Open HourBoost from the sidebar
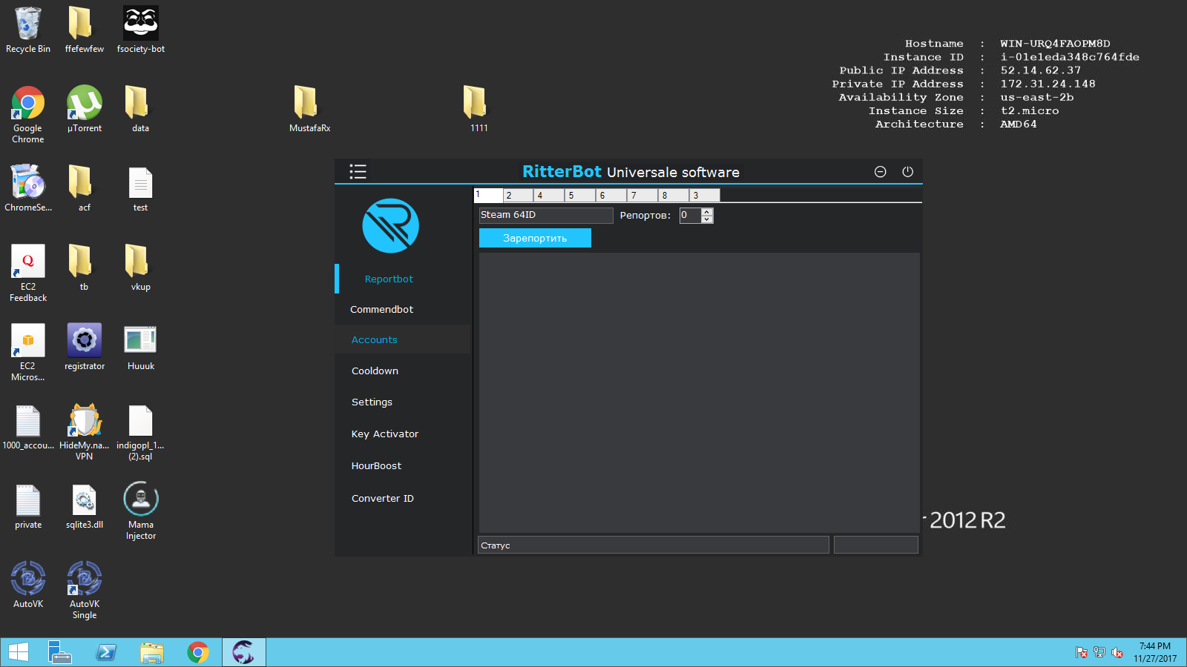 click(x=376, y=466)
